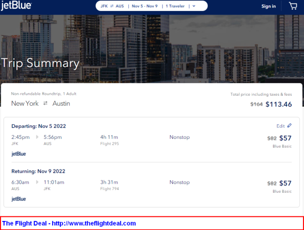304x230 pixels.
Task: Expand the trip search dropdown chevron
Action: click(x=194, y=6)
